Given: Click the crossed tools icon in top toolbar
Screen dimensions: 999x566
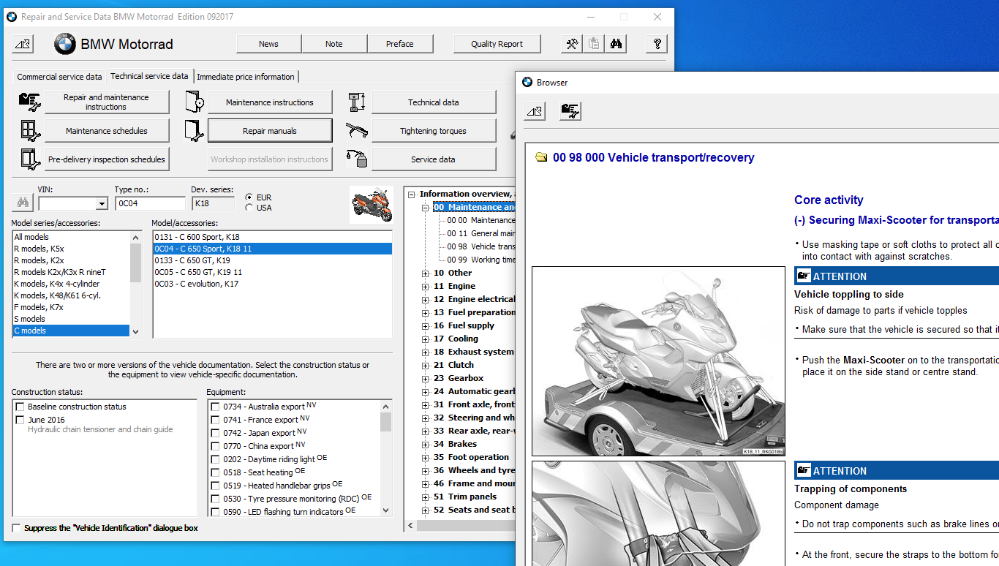Looking at the screenshot, I should 571,44.
